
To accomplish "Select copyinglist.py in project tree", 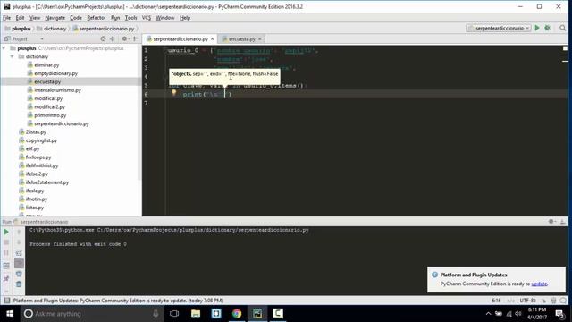I will (x=41, y=140).
